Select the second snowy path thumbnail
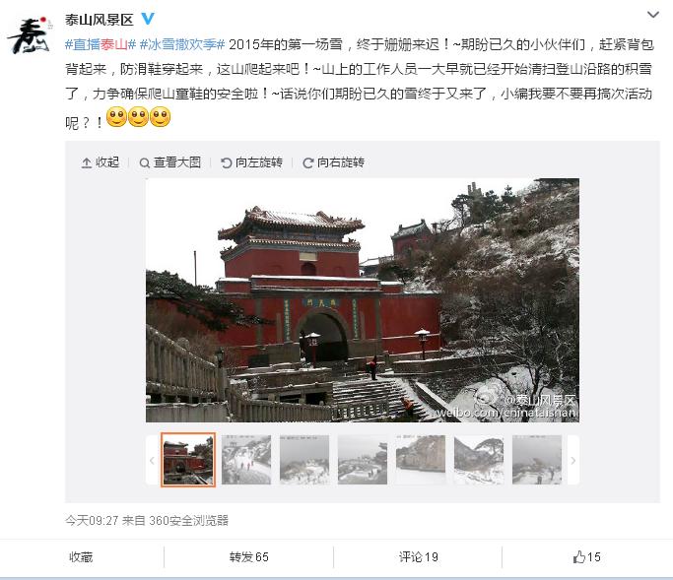This screenshot has height=580, width=673. [x=246, y=460]
